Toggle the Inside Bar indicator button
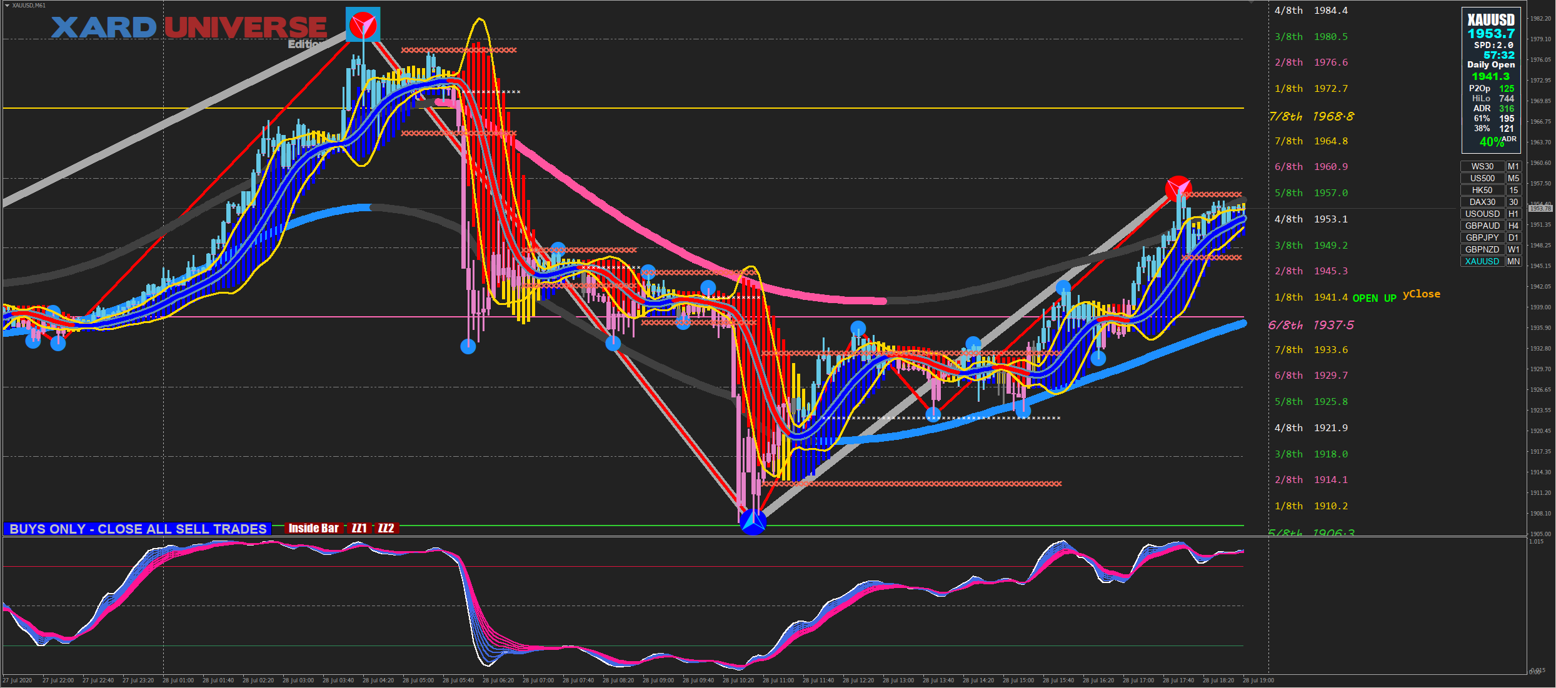Image resolution: width=1556 pixels, height=688 pixels. [x=313, y=529]
